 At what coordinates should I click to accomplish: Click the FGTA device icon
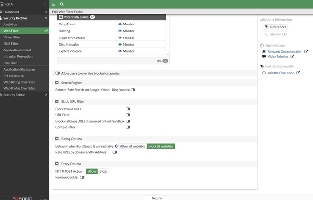coord(2,4)
